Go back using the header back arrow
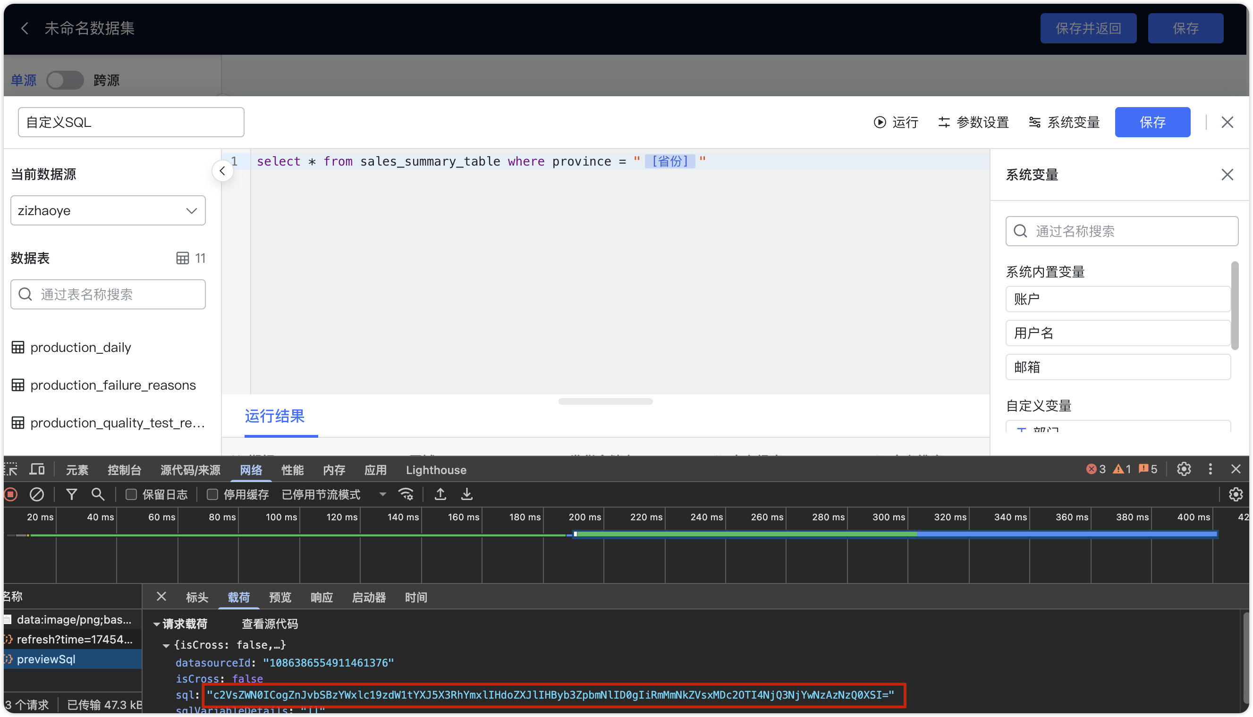The height and width of the screenshot is (717, 1253). click(x=25, y=28)
